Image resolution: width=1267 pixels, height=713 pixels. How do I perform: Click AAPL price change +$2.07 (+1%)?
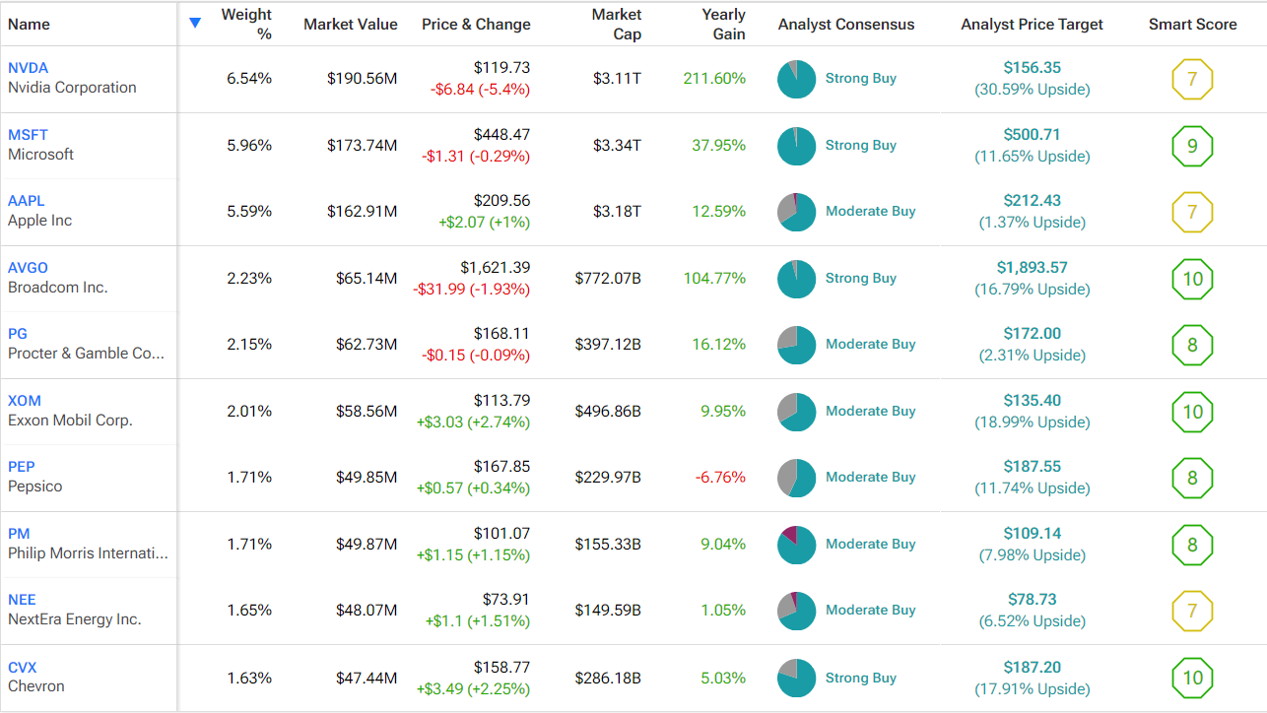484,223
